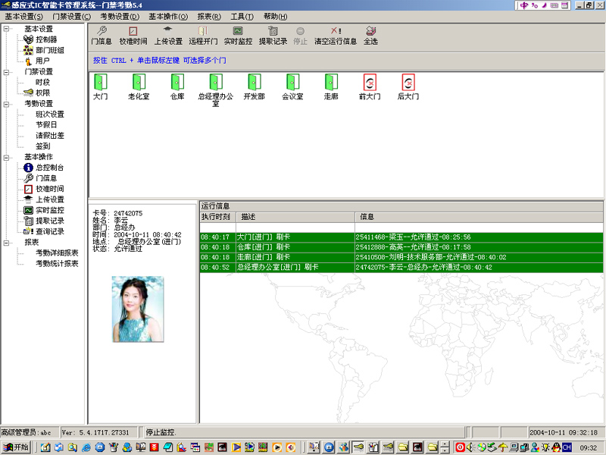Start 实时监控 from the toolbar
The width and height of the screenshot is (606, 455).
pos(237,31)
